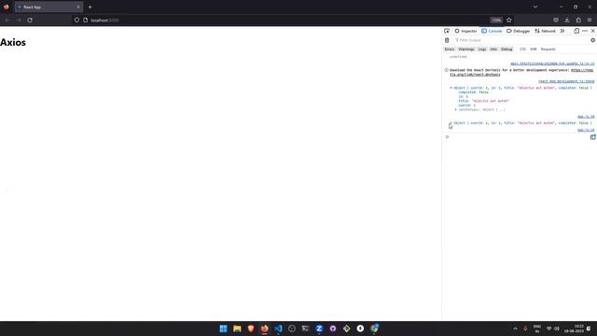Toggle Info filter in console
This screenshot has height=336, width=597.
[x=493, y=49]
